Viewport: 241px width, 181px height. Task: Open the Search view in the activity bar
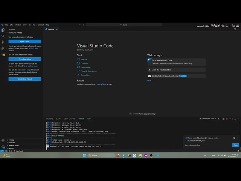(x=3, y=36)
